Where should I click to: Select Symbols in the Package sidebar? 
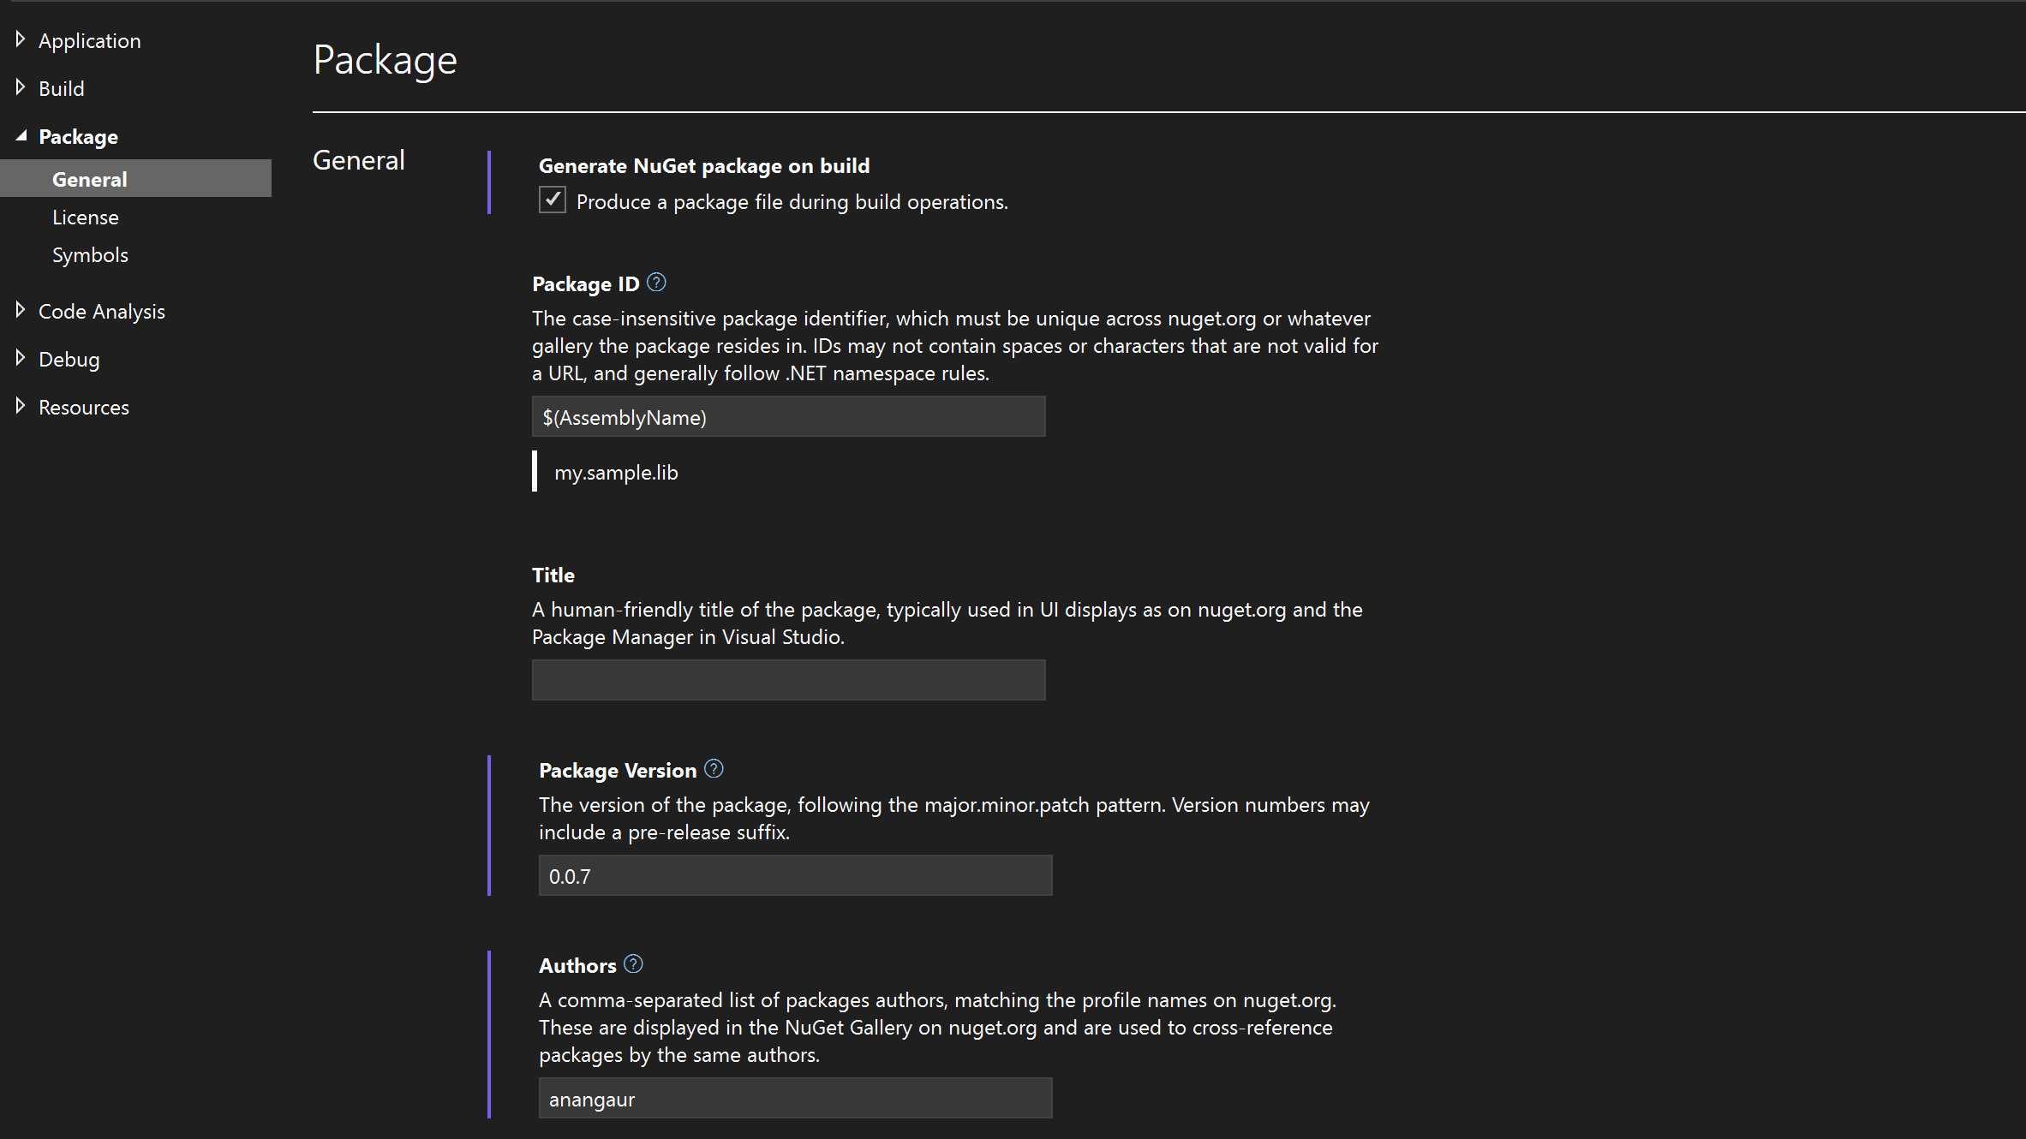tap(90, 254)
